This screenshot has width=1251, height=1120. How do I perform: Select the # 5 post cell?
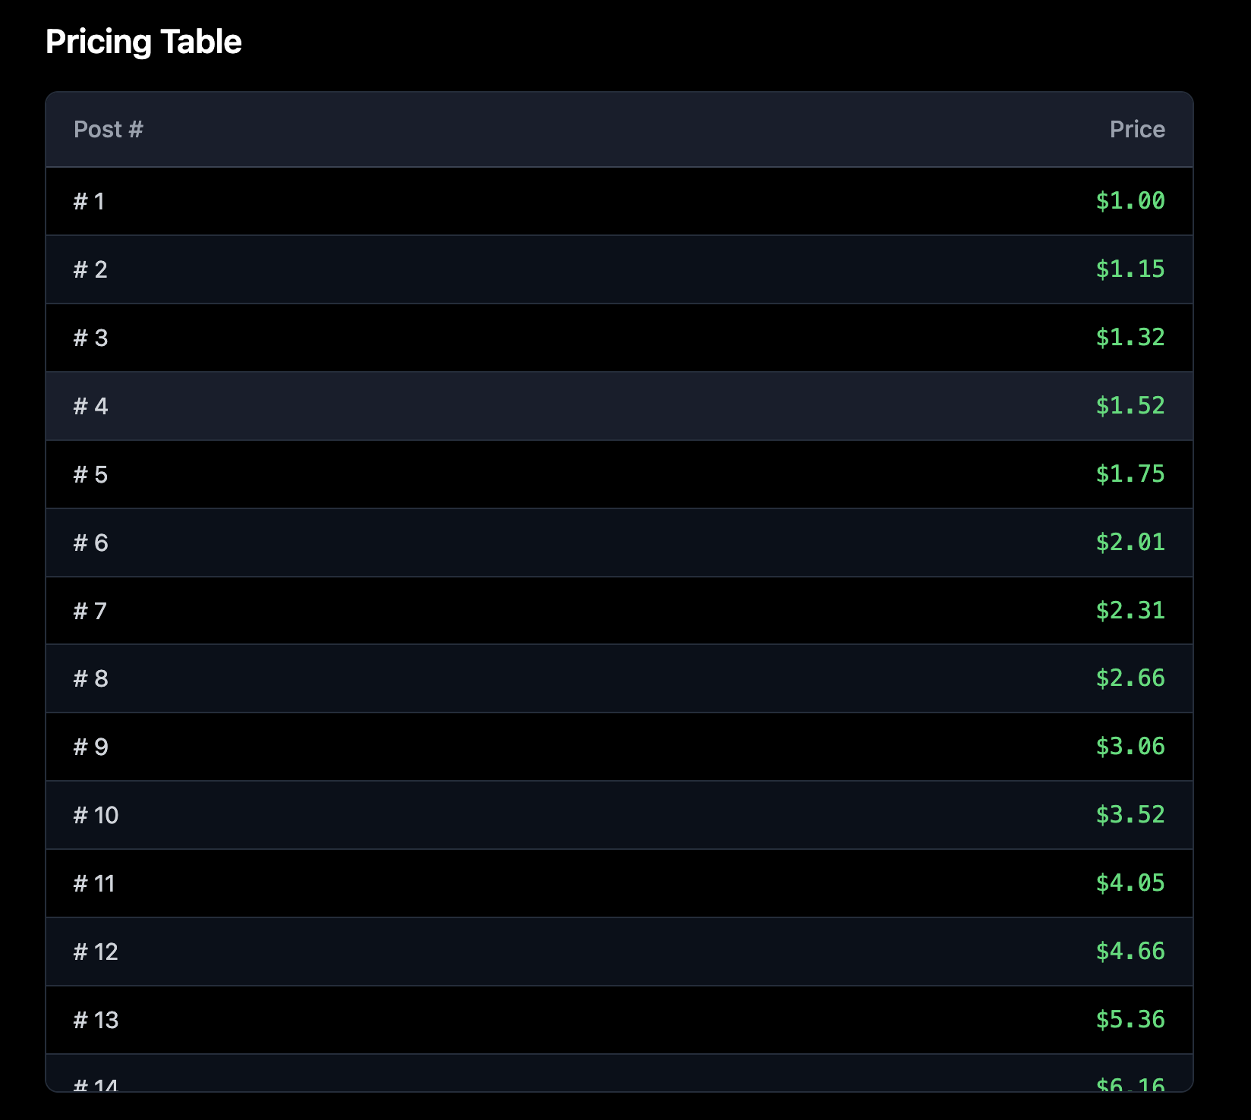[x=90, y=474]
